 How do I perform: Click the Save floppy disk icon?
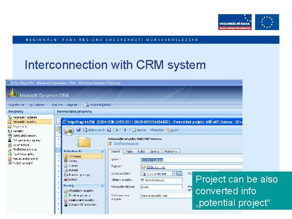click(x=79, y=130)
